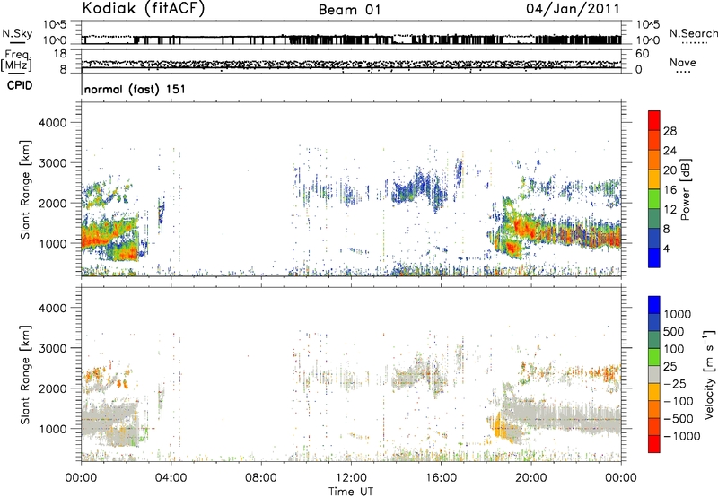
Task: Click the "-1000" label on the Velocity color bar
Action: 682,436
